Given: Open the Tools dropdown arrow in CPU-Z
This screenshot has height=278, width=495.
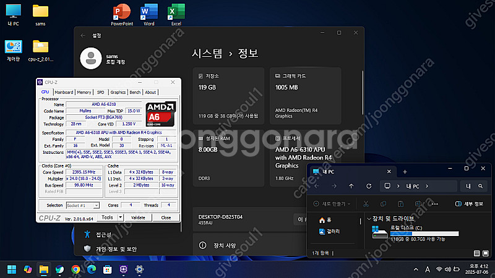Looking at the screenshot, I should pyautogui.click(x=120, y=217).
